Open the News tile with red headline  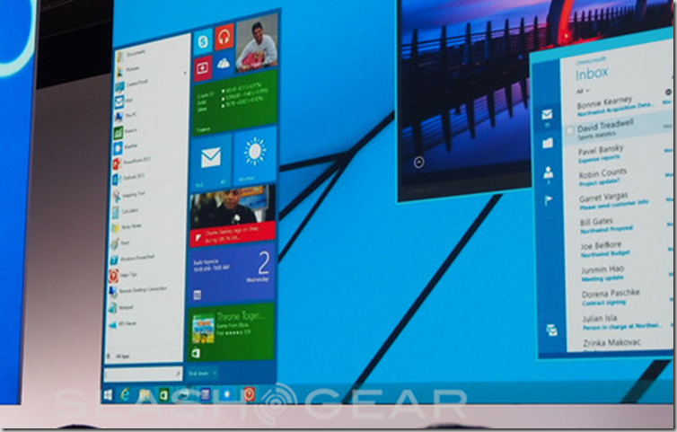pos(233,215)
